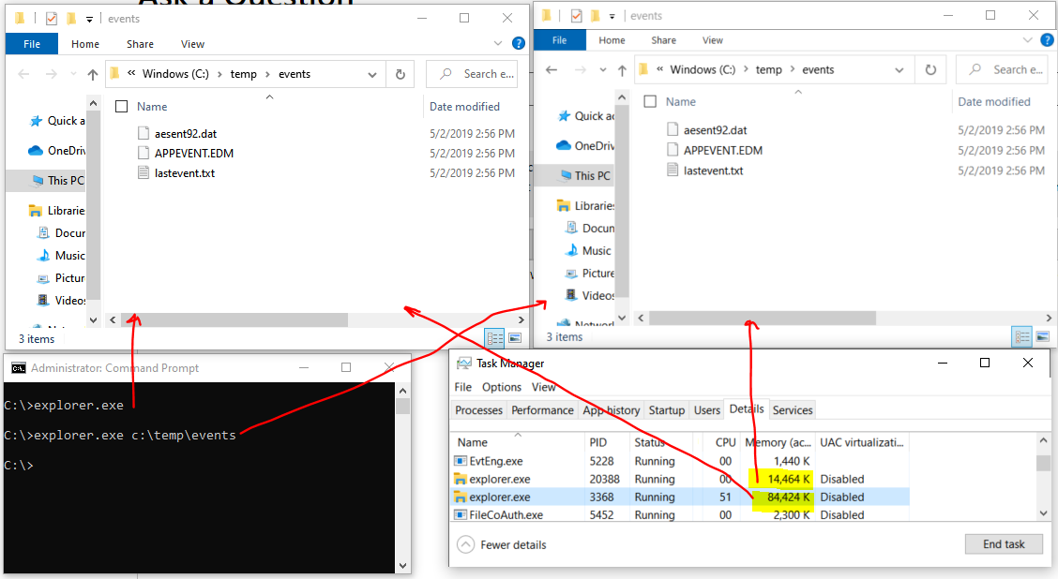Click the left Explorer horizontal scrollbar thumb
This screenshot has width=1058, height=579.
click(x=234, y=319)
